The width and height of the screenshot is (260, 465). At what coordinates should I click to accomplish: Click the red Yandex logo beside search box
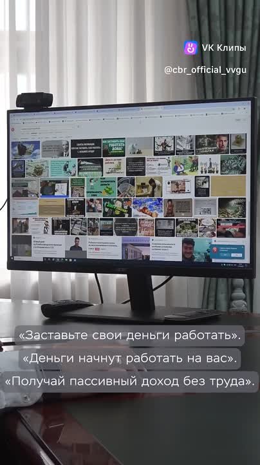(13, 129)
